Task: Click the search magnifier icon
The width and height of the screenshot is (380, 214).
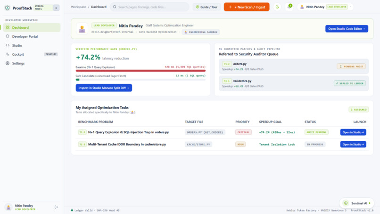Action: (115, 7)
